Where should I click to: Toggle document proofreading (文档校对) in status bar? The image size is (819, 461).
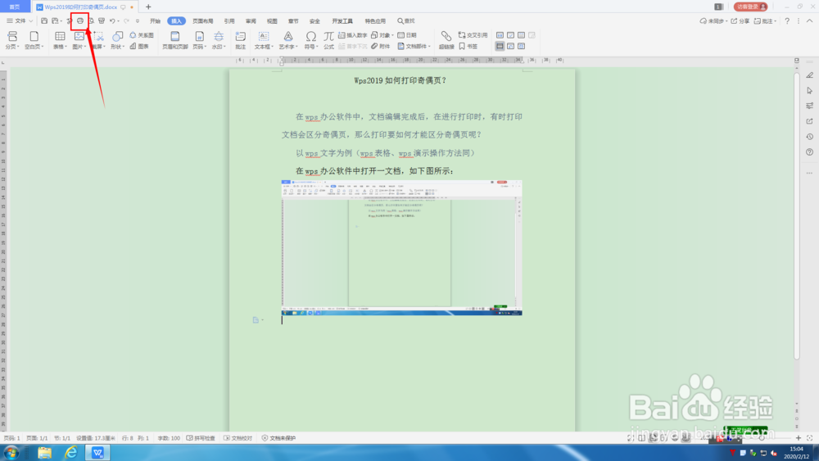coord(238,438)
